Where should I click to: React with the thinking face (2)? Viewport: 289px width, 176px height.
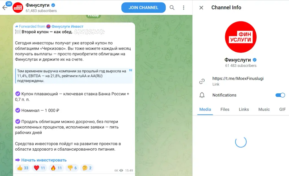pos(87,168)
